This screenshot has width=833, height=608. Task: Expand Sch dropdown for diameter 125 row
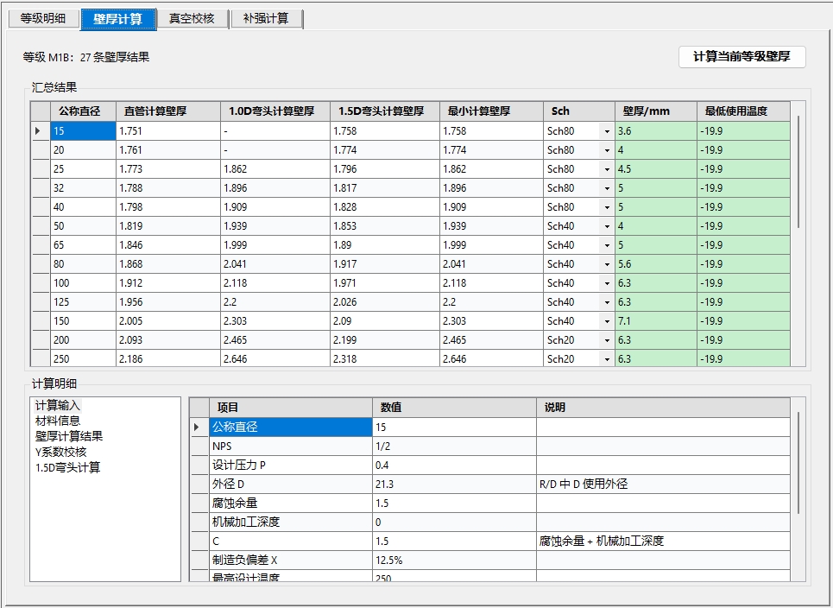point(607,302)
